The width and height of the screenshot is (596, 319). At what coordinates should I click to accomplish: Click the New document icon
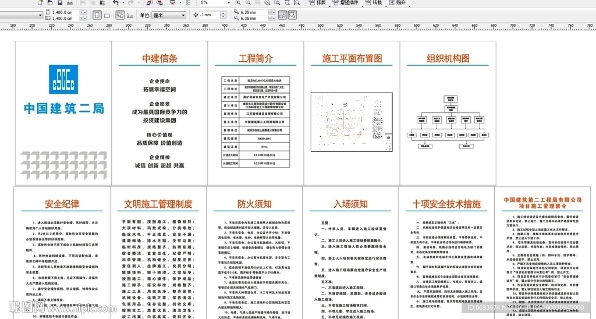40,3
